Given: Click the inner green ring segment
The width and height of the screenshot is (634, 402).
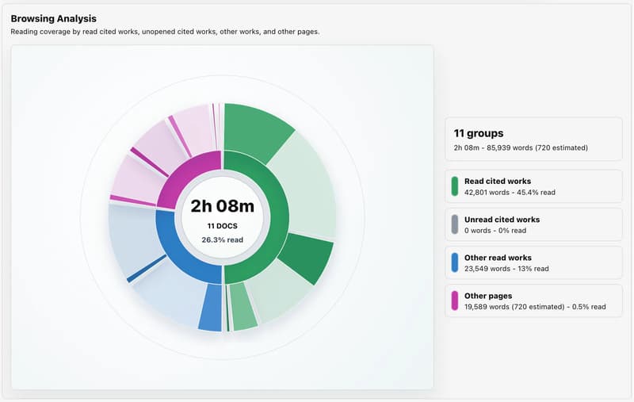Looking at the screenshot, I should point(279,218).
